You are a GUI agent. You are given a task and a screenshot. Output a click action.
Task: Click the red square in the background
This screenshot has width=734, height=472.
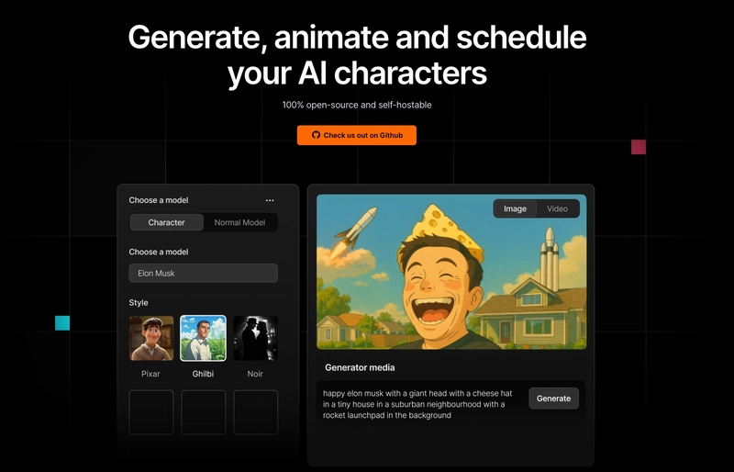pos(639,147)
